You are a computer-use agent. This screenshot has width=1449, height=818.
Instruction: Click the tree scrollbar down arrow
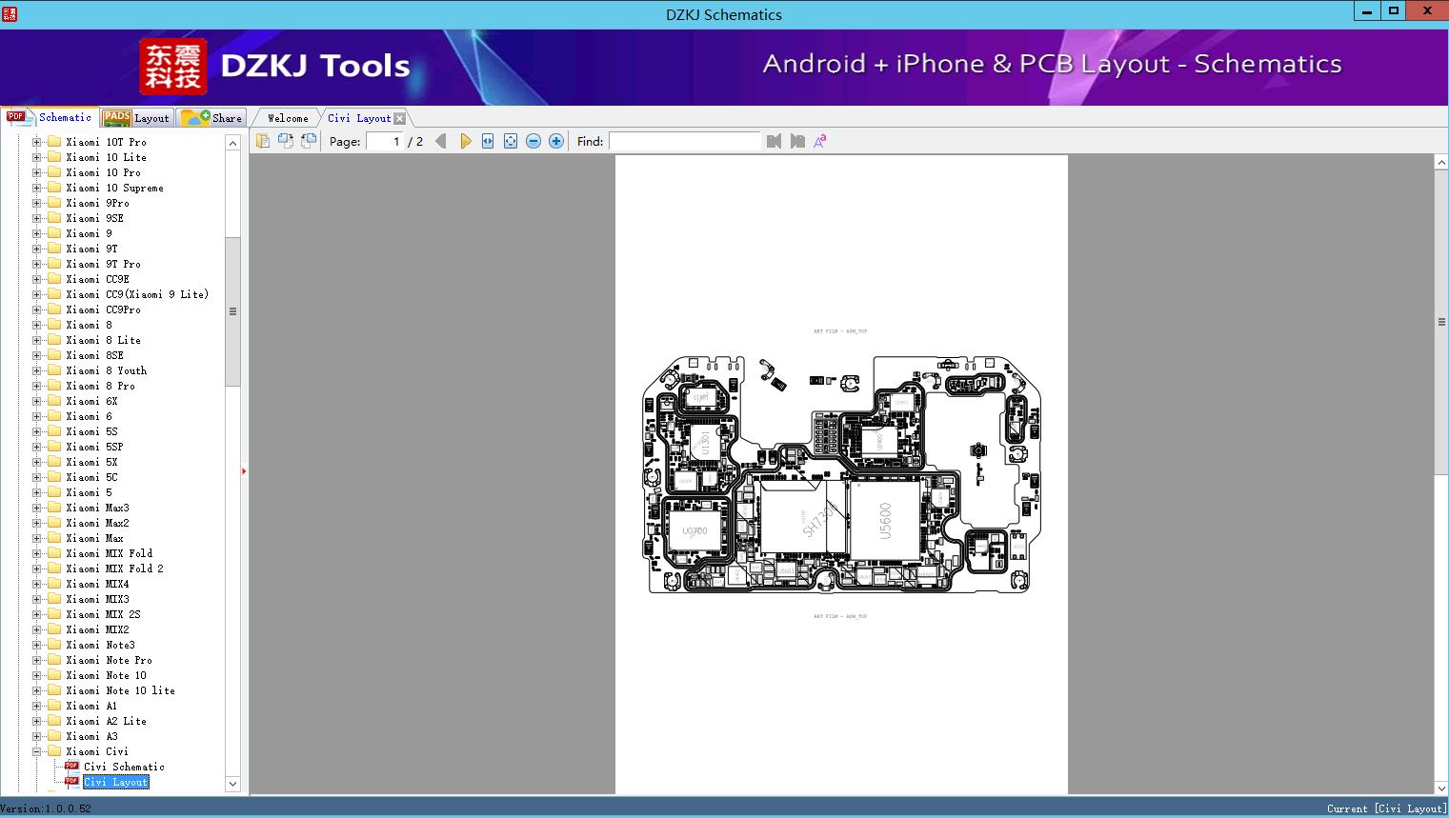(232, 784)
